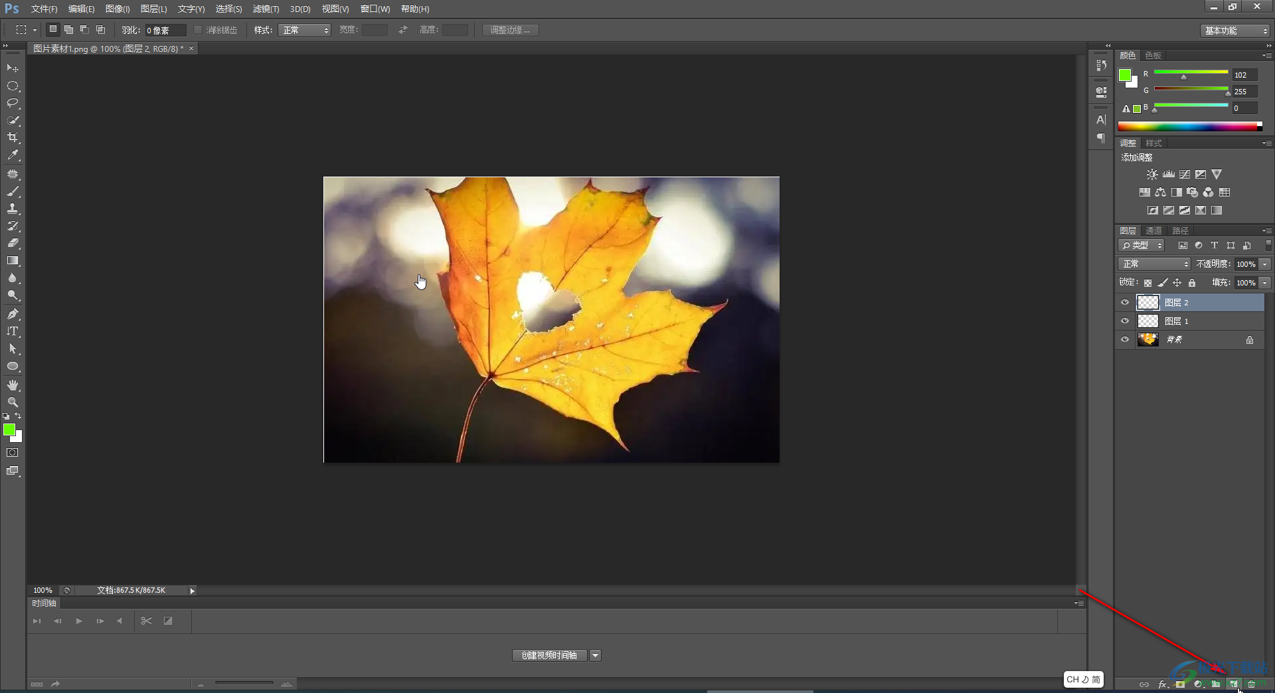This screenshot has height=693, width=1275.
Task: Switch to the 通道 channels tab
Action: click(x=1154, y=231)
